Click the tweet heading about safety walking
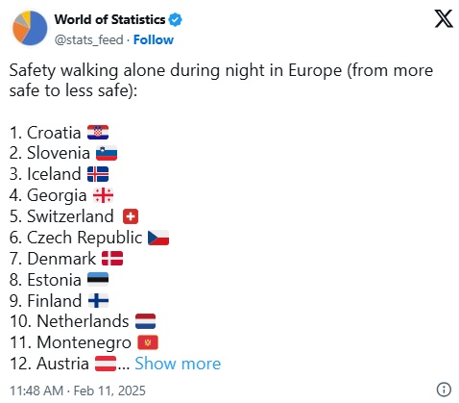 pyautogui.click(x=221, y=80)
